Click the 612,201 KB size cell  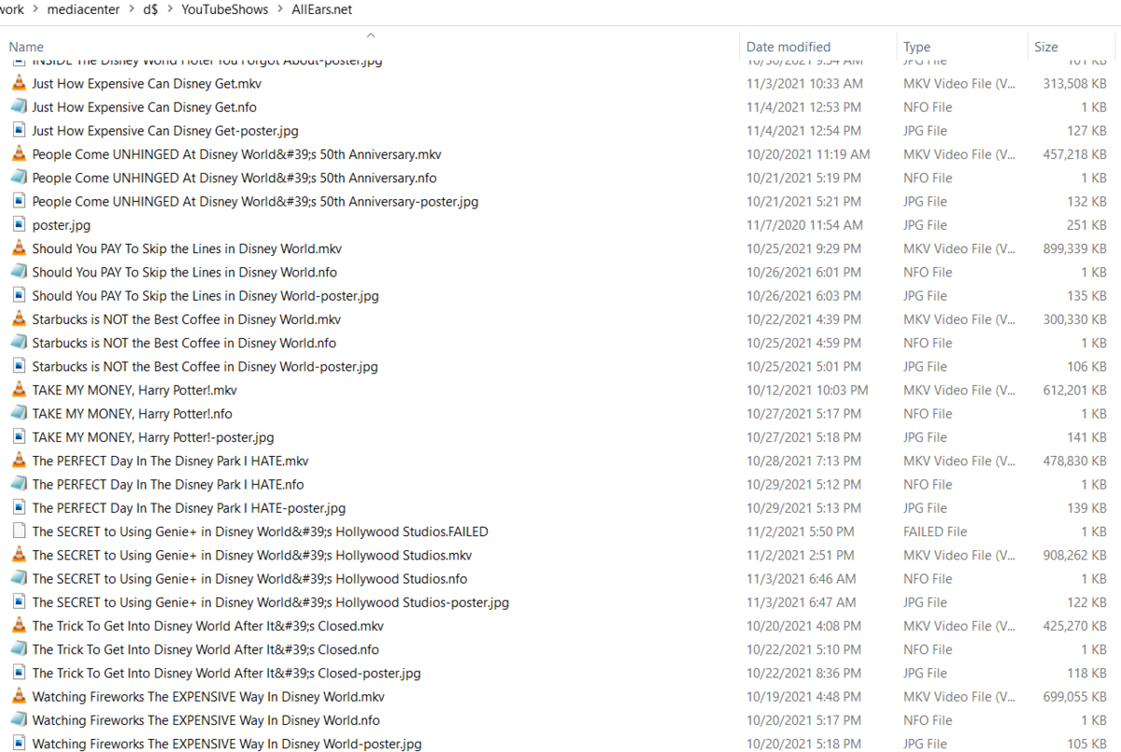coord(1075,390)
